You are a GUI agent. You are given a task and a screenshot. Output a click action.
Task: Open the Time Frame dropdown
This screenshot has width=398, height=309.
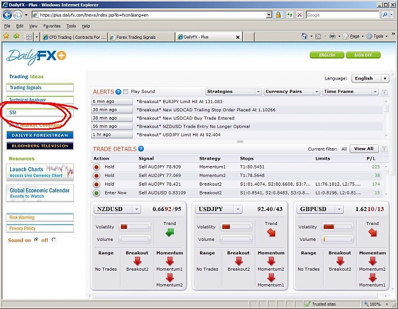pos(350,92)
